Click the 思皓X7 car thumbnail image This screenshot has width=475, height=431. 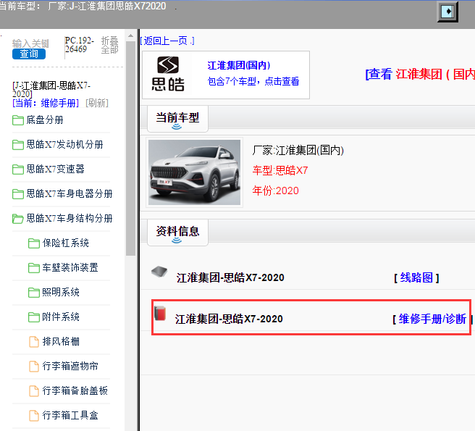(194, 172)
